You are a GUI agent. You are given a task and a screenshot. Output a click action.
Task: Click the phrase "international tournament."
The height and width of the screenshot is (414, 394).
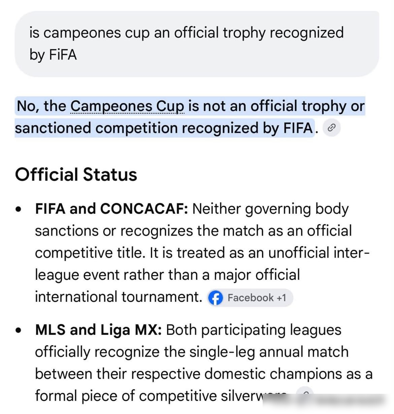point(118,297)
